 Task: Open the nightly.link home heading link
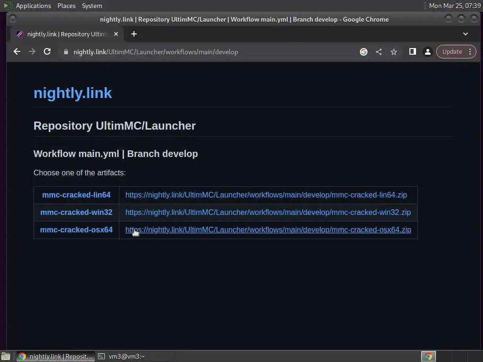click(73, 93)
